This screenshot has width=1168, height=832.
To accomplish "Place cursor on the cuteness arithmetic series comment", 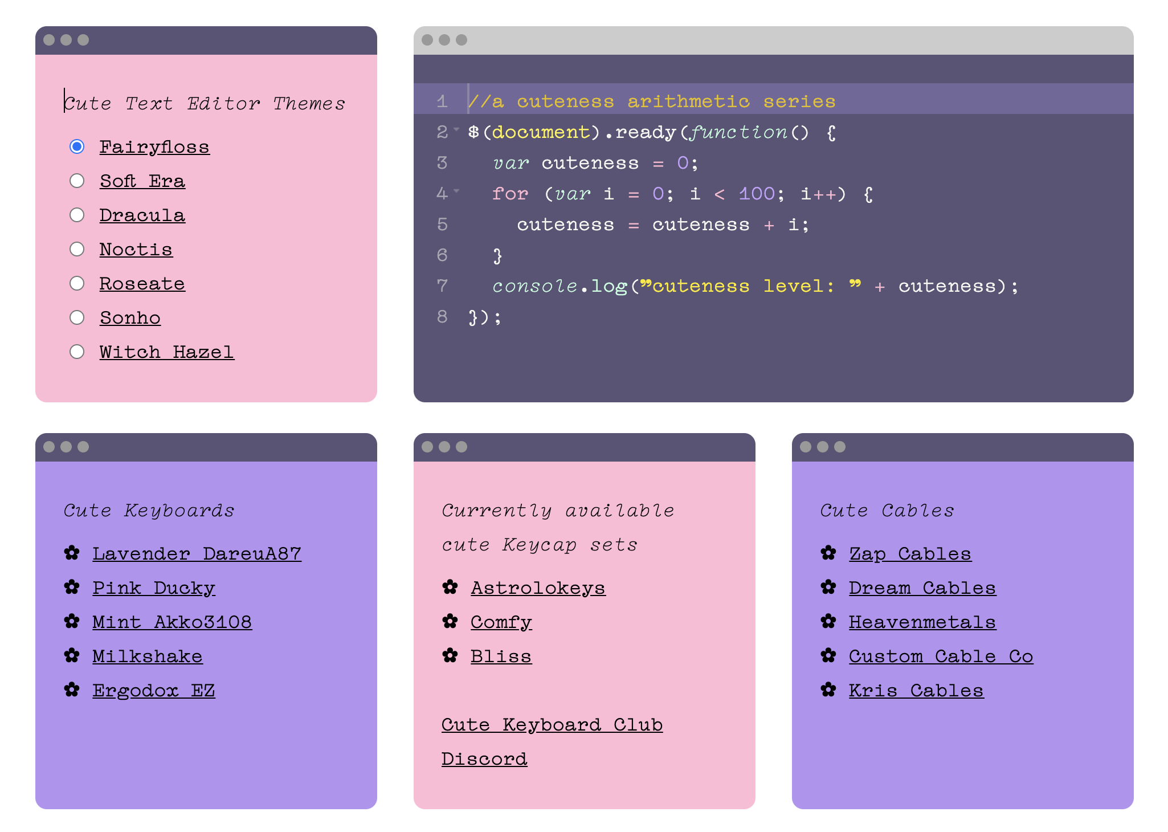I will click(652, 101).
